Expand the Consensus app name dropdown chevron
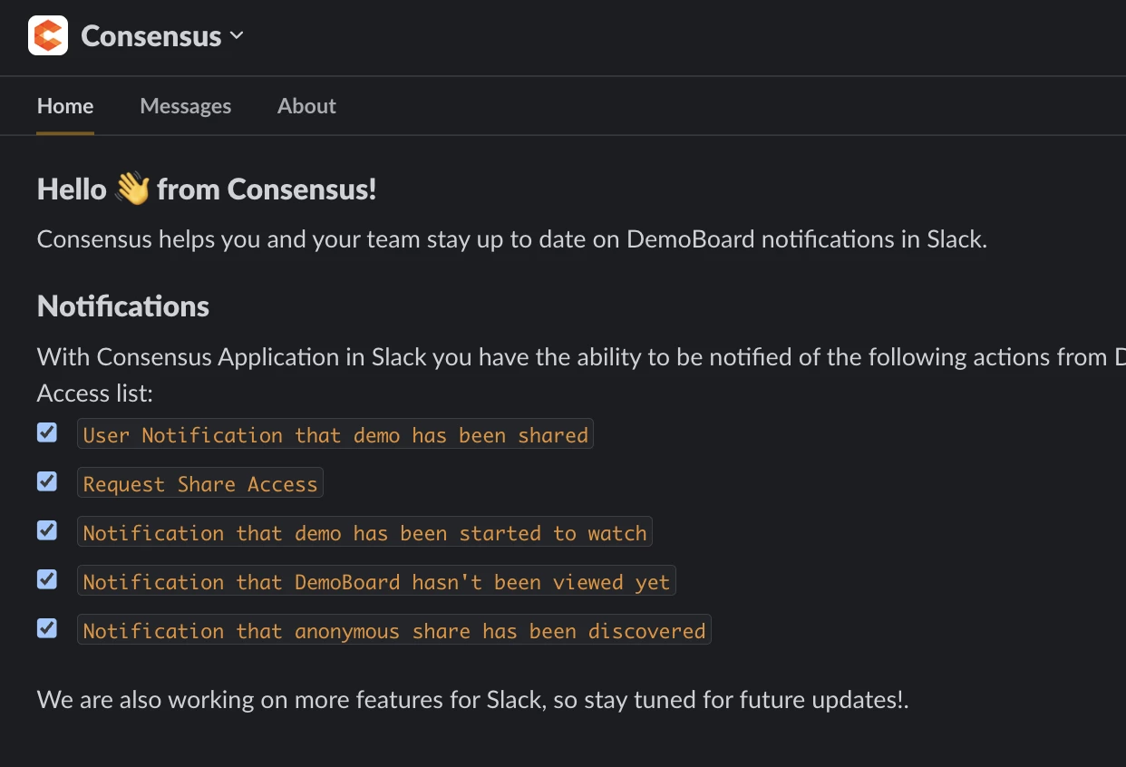The width and height of the screenshot is (1126, 767). tap(238, 36)
